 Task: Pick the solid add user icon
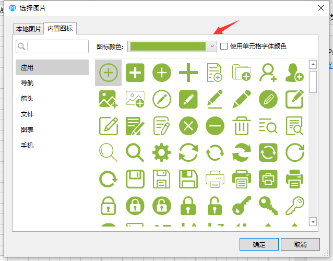294,73
